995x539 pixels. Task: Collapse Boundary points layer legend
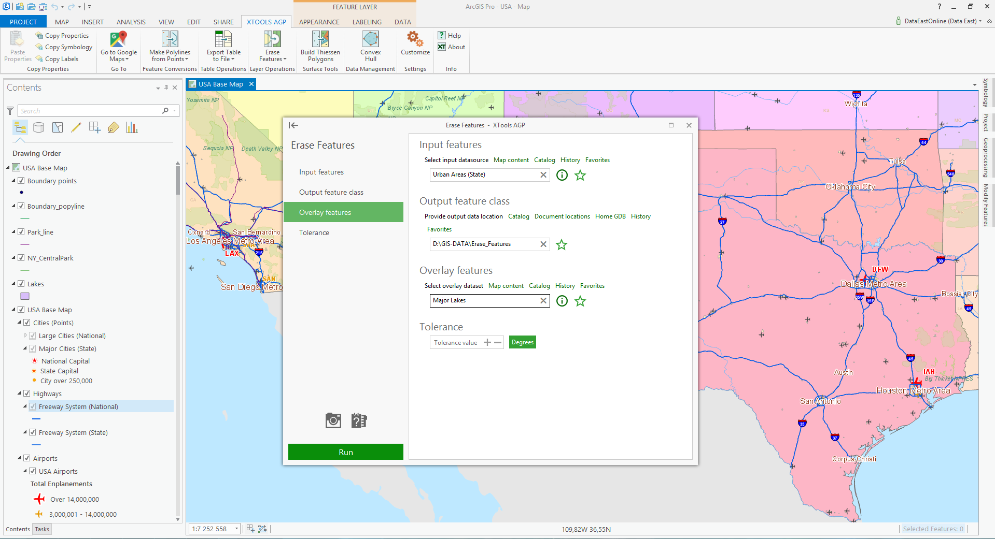[13, 181]
